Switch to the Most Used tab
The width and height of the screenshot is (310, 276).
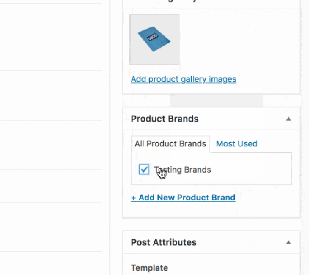pos(236,144)
